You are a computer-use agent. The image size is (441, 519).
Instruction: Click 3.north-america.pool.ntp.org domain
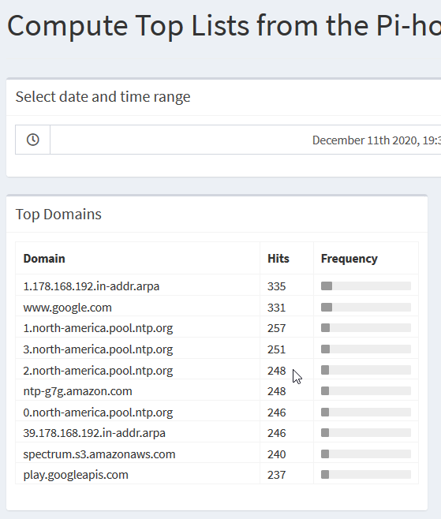(x=98, y=349)
